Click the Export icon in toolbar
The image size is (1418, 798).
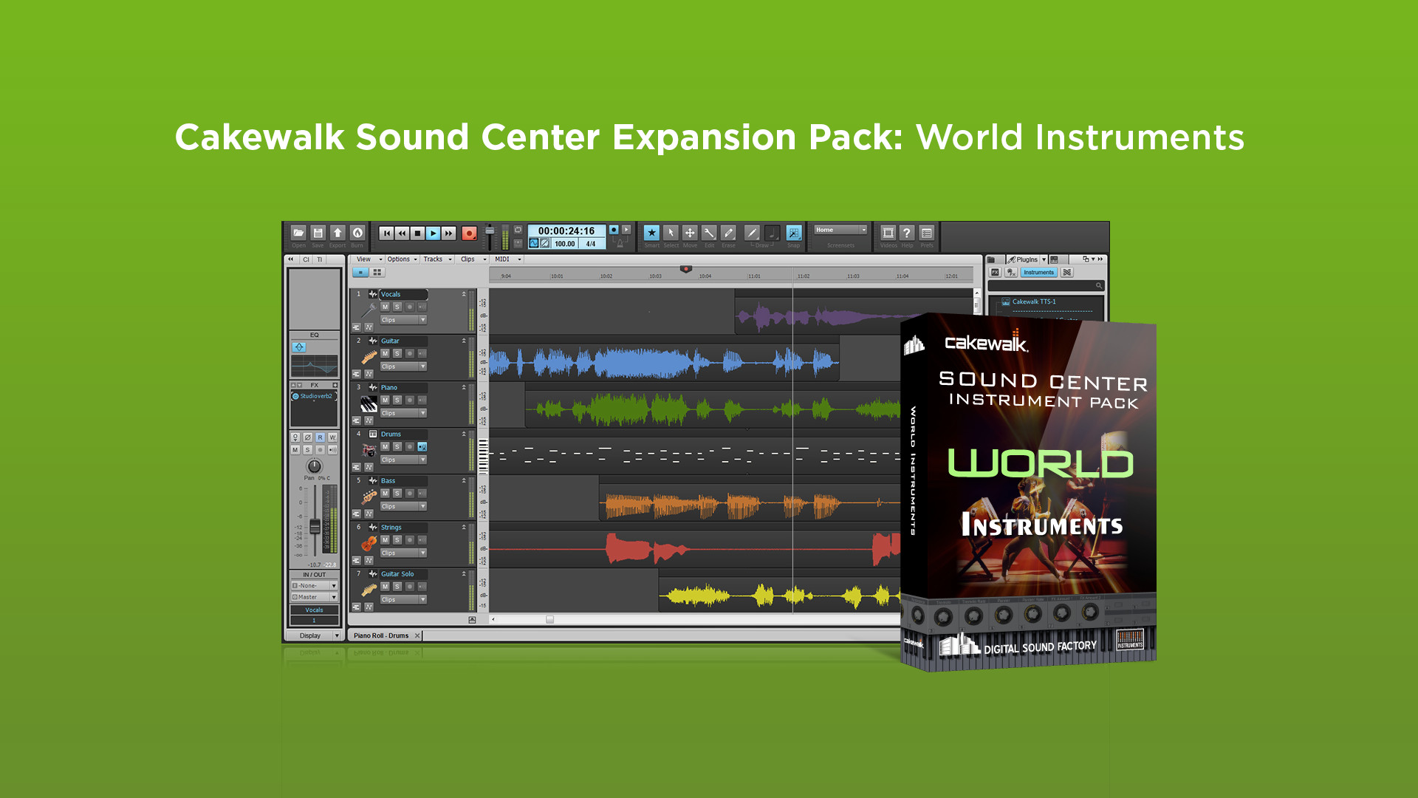pyautogui.click(x=338, y=233)
